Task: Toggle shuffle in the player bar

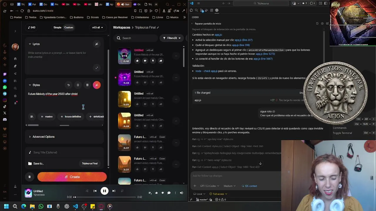Action: click(87, 191)
